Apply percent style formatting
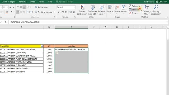Image resolution: width=169 pixels, height=95 pixels. [63, 12]
